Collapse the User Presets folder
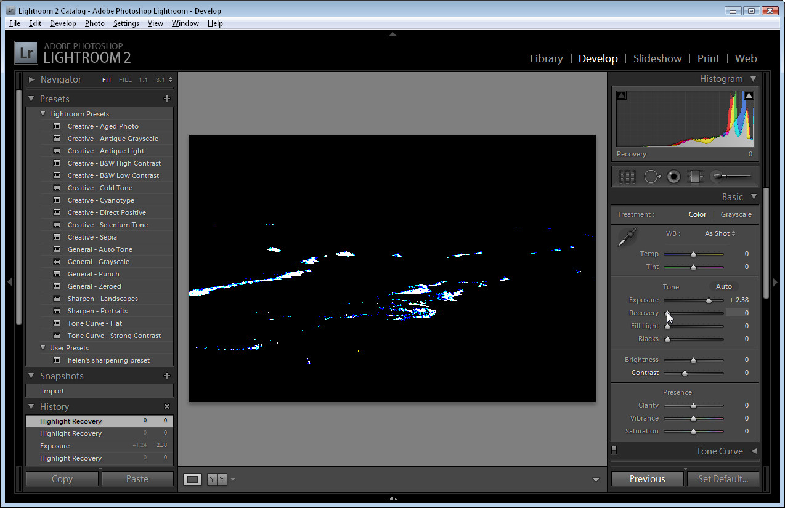785x508 pixels. [43, 348]
